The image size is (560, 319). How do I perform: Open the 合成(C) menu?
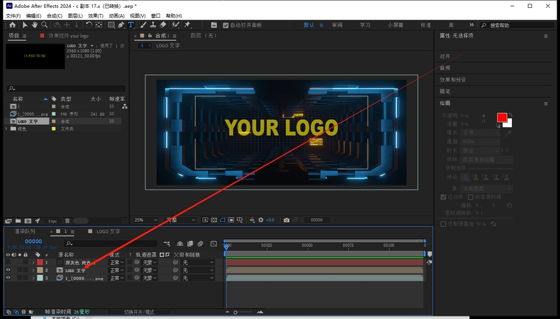[x=54, y=16]
